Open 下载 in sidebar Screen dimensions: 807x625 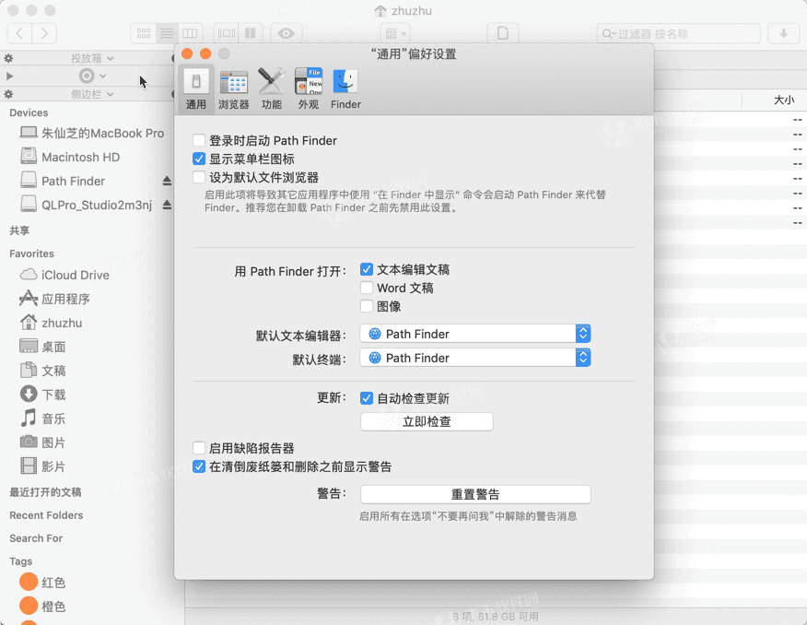point(42,395)
